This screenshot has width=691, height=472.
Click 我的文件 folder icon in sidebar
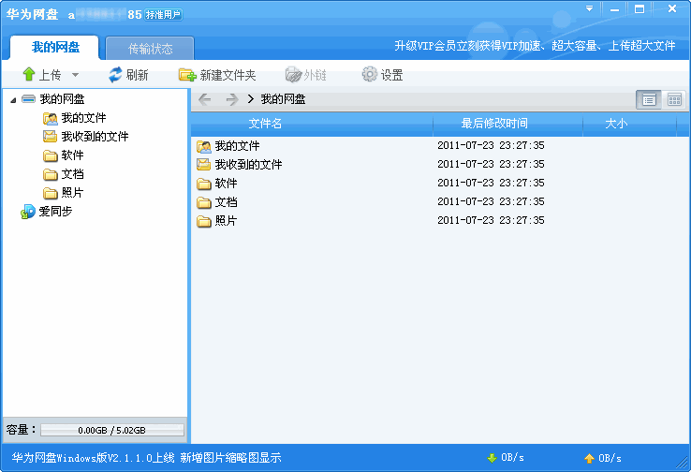pos(51,118)
